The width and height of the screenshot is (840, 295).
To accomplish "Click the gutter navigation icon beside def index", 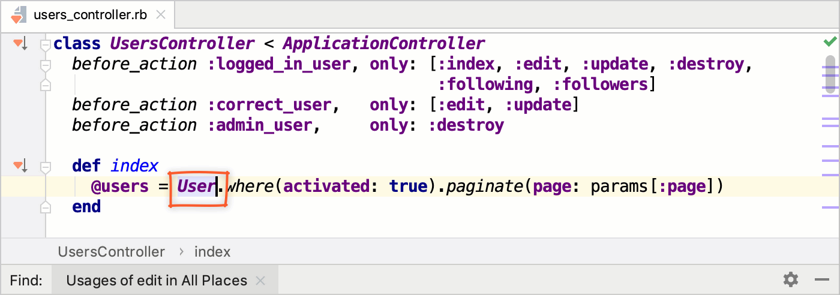I will coord(19,165).
